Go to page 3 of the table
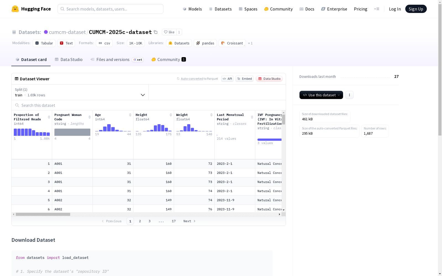 pyautogui.click(x=149, y=221)
